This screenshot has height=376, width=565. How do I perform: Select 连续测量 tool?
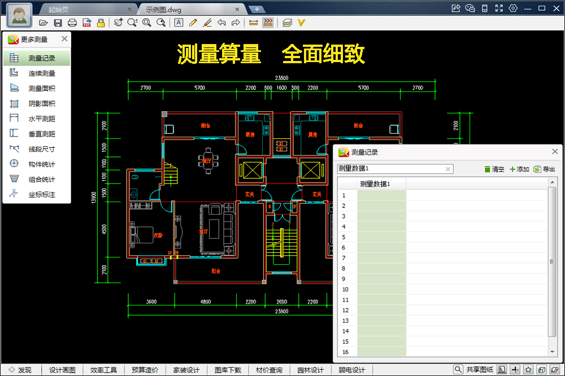pos(37,73)
